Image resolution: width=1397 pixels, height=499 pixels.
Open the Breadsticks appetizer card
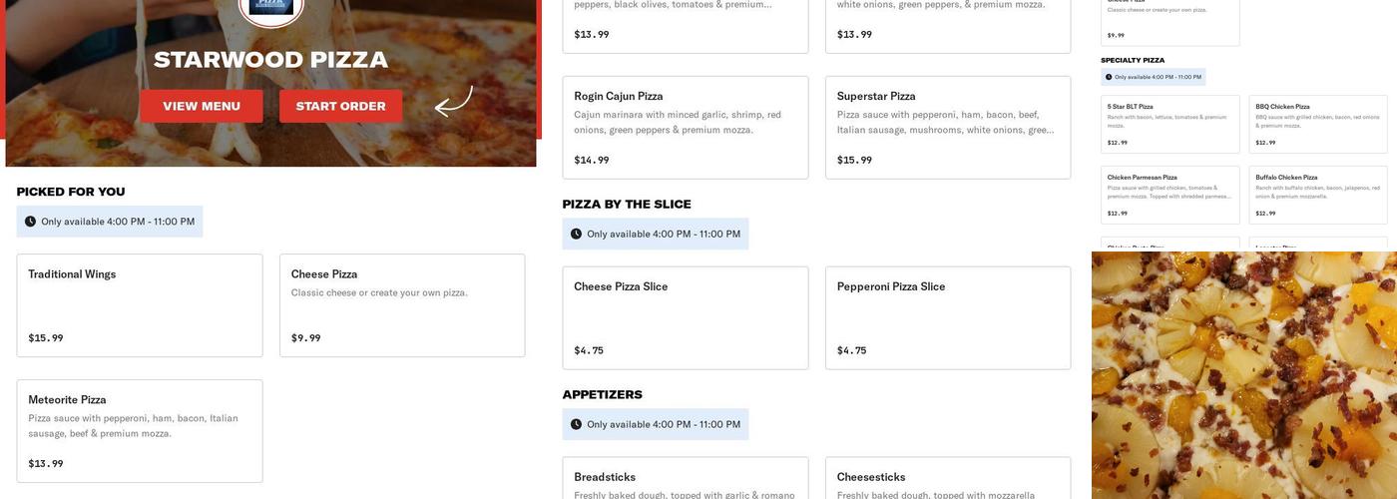(x=686, y=479)
